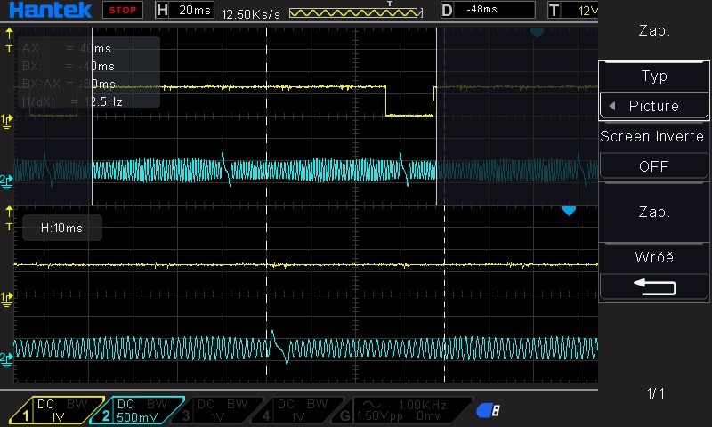Click the channel 2 ground marker in lower window
Screen dimensions: 712x427
8,357
